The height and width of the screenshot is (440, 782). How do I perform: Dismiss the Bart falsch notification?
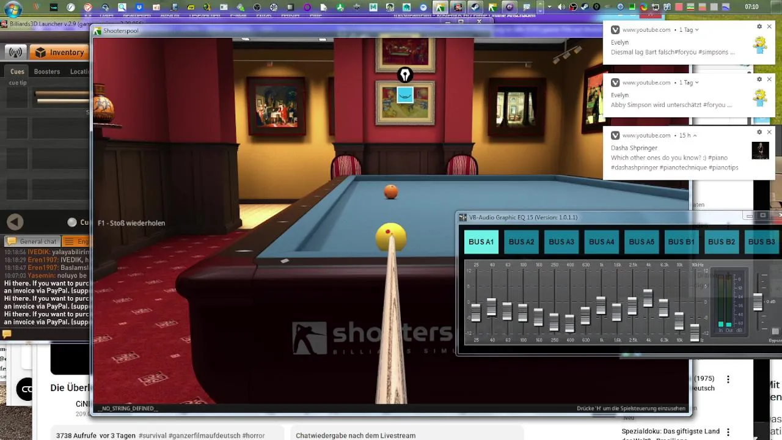[769, 27]
